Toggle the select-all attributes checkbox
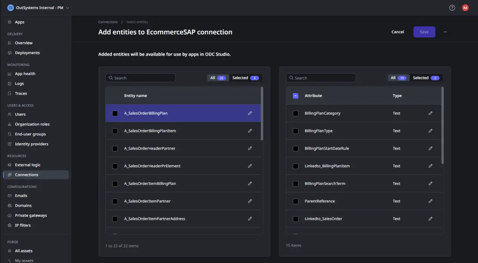This screenshot has height=263, width=478. [x=295, y=95]
